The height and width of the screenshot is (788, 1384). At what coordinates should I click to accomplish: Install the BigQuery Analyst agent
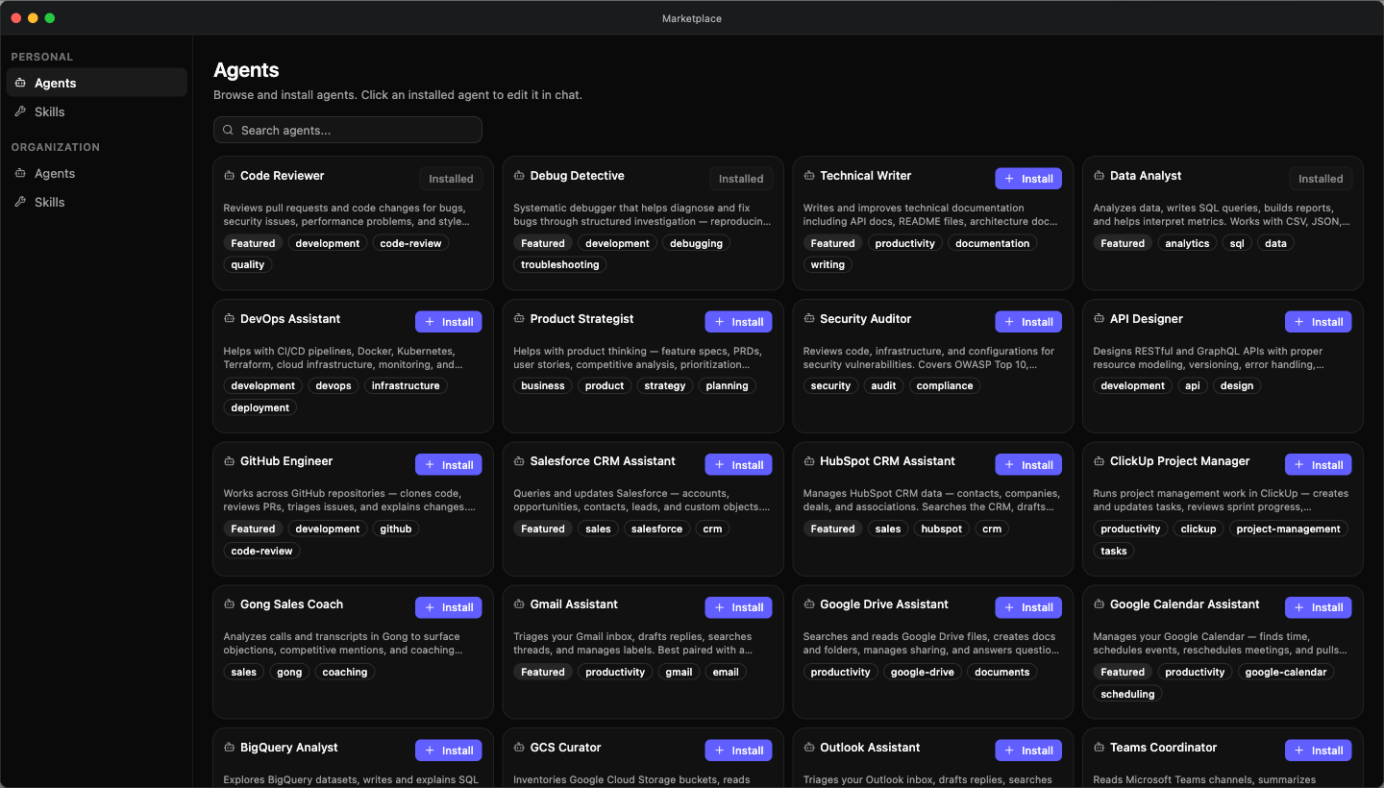click(x=449, y=751)
